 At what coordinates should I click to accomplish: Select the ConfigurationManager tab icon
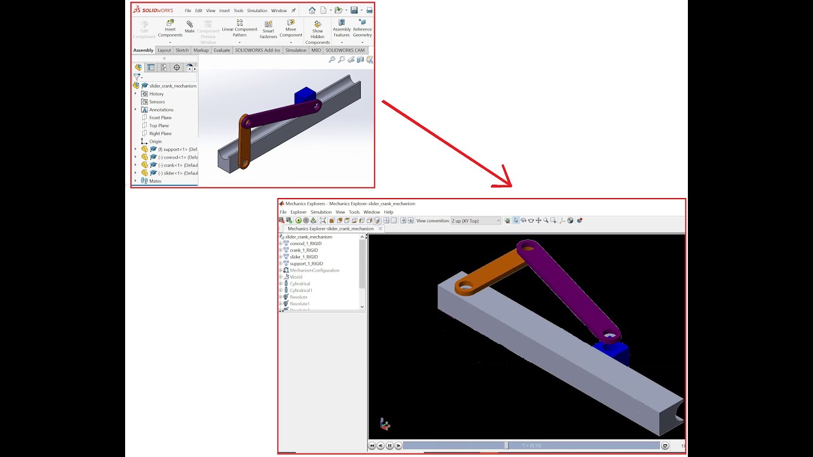pyautogui.click(x=164, y=67)
